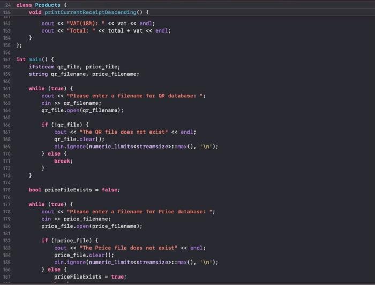
Task: Click line number 166 in the gutter
Action: (6, 125)
